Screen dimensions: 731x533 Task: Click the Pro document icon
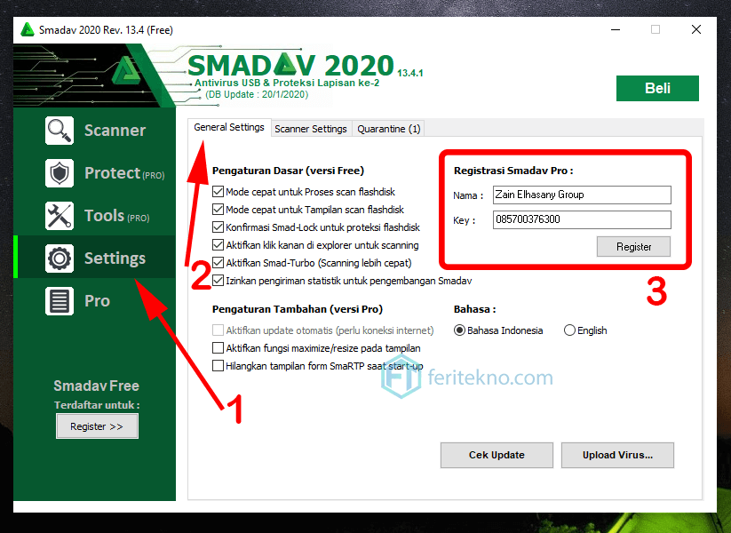coord(60,301)
